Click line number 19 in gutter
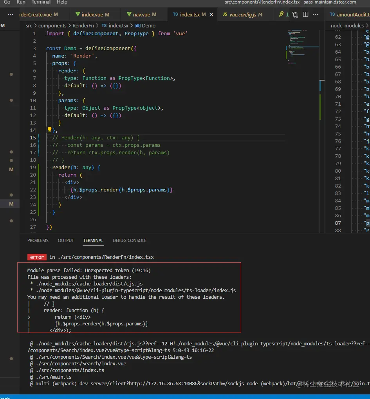The height and width of the screenshot is (399, 370). point(33,168)
